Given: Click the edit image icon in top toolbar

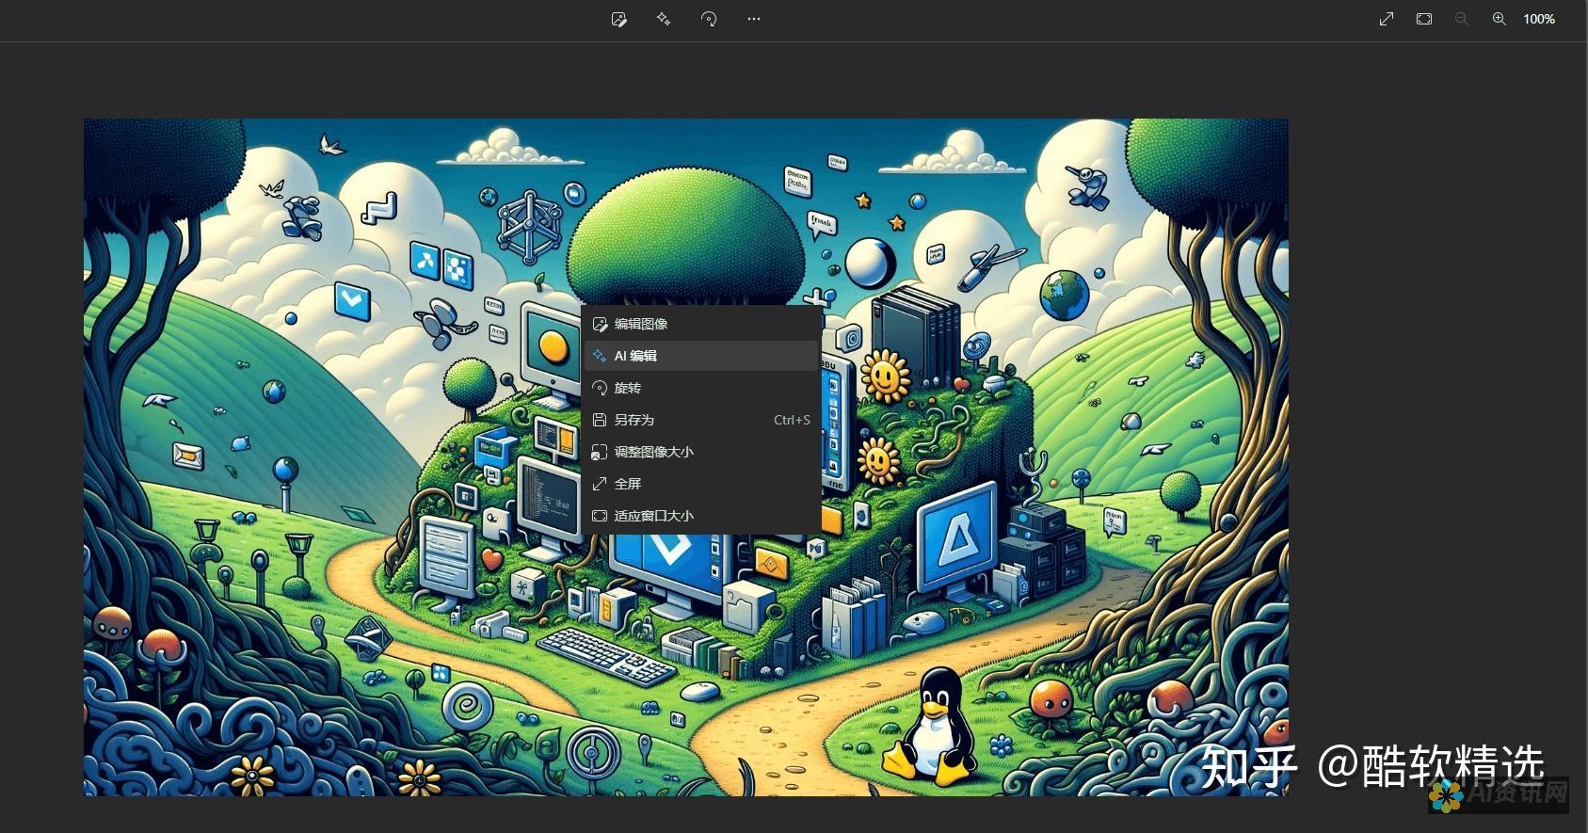Looking at the screenshot, I should pyautogui.click(x=618, y=19).
